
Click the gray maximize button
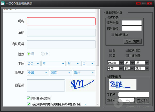pyautogui.click(x=144, y=3)
